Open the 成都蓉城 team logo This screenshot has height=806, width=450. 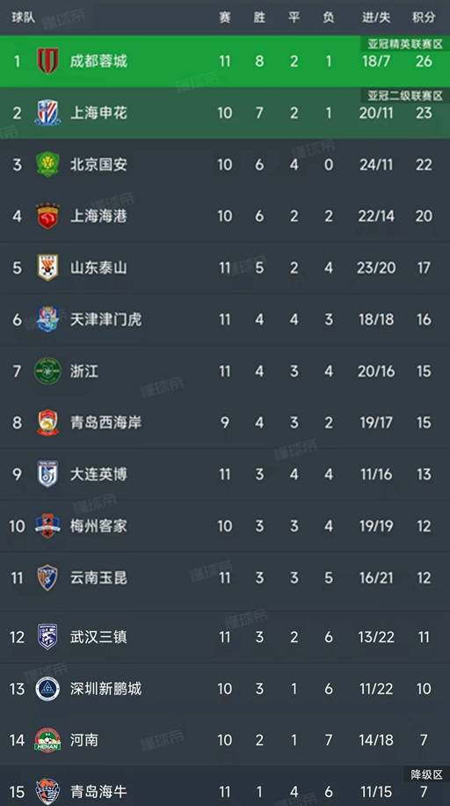(x=47, y=62)
